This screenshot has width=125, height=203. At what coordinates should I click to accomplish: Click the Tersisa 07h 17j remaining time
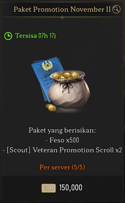click(x=35, y=36)
